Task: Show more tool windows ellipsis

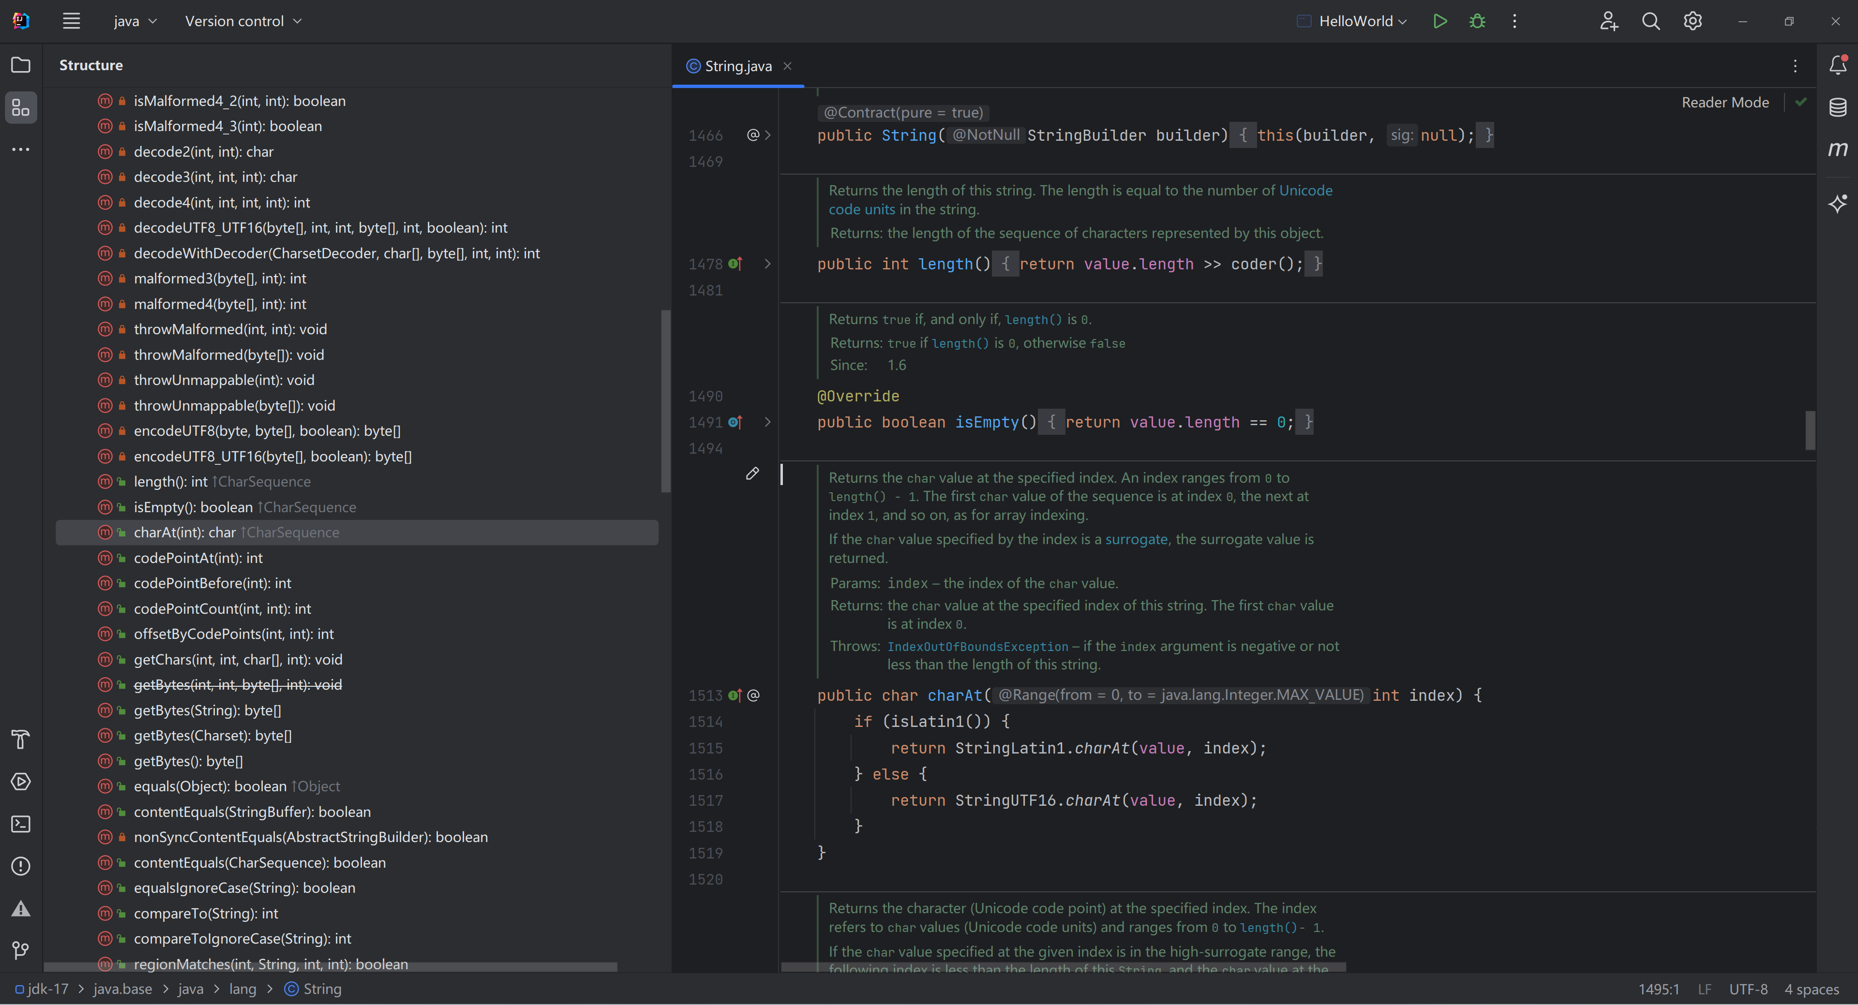Action: click(x=21, y=149)
